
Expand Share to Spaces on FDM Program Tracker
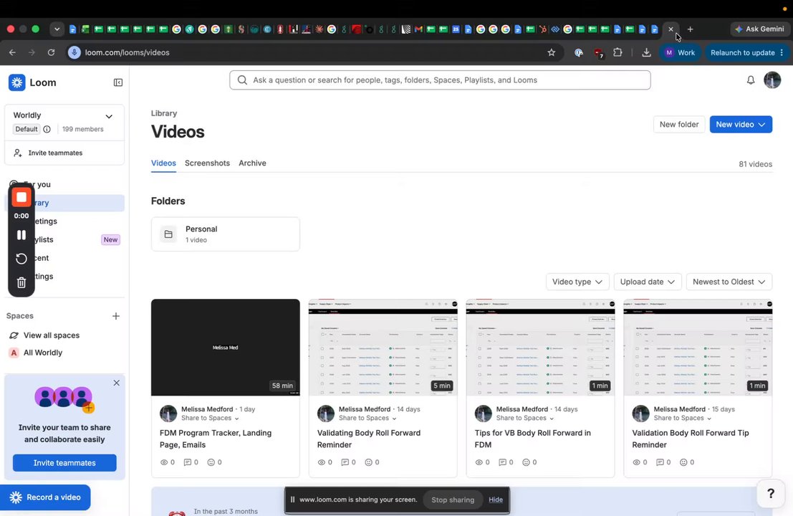pyautogui.click(x=210, y=419)
